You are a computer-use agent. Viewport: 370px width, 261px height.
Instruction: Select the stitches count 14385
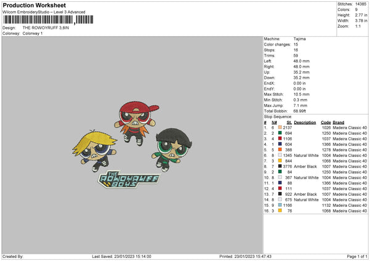coord(361,4)
